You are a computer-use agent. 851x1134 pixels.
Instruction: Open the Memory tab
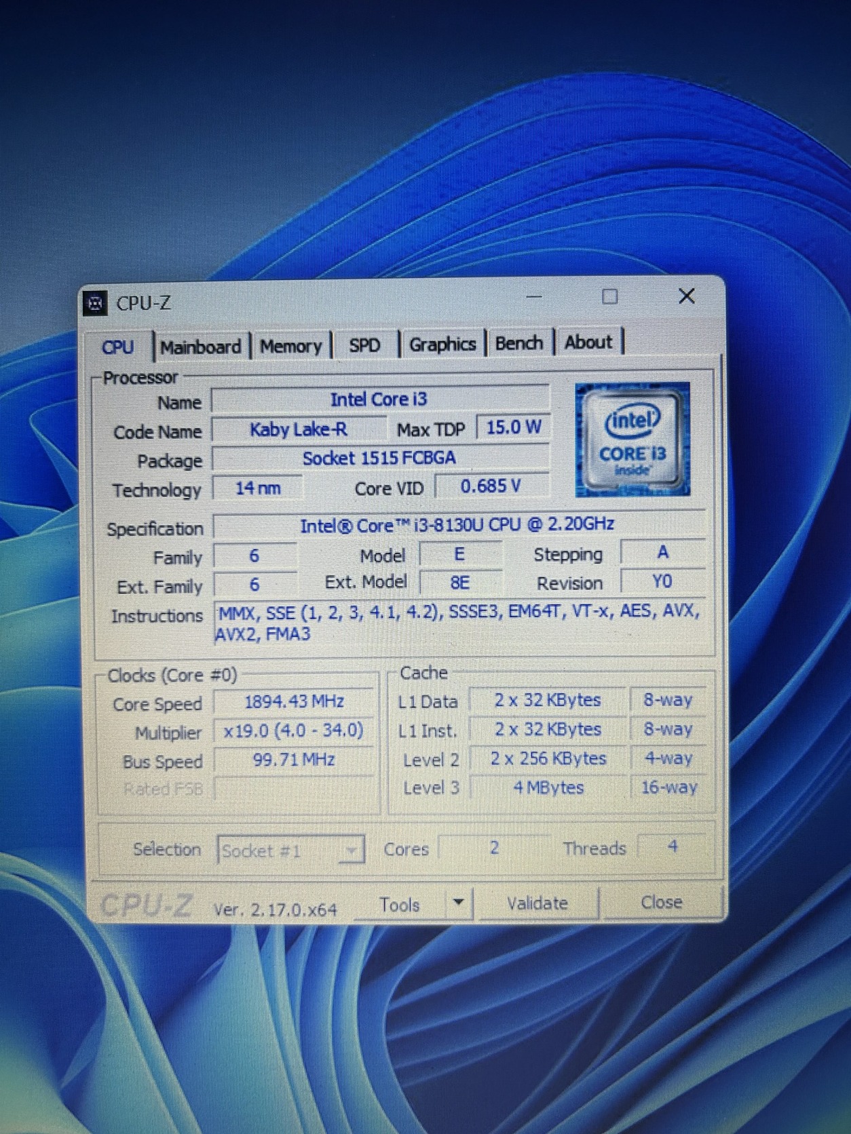click(x=291, y=346)
